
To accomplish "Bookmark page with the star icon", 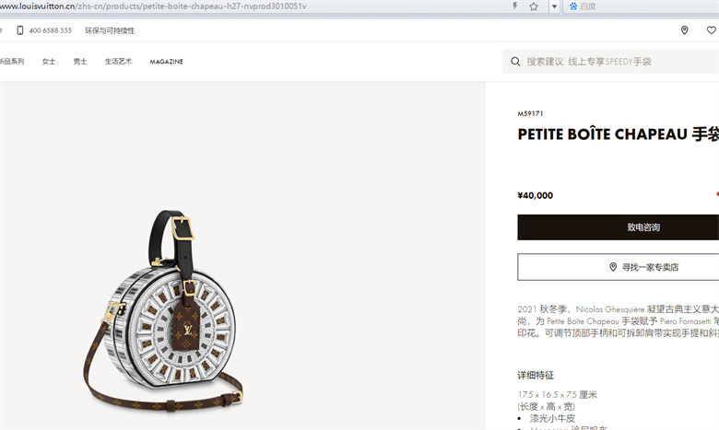I will coord(534,6).
